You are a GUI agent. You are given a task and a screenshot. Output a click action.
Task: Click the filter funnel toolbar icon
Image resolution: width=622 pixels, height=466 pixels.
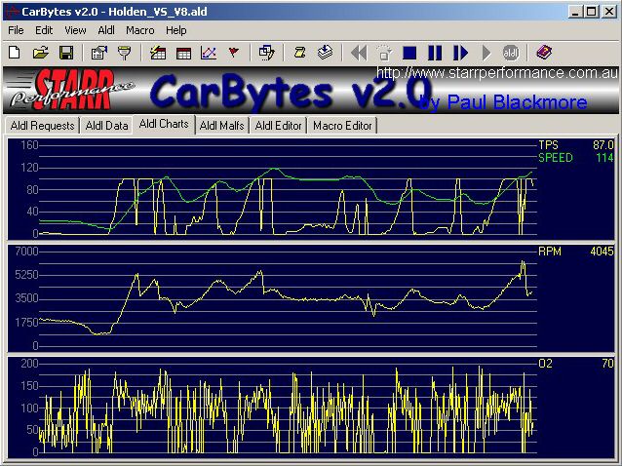124,53
